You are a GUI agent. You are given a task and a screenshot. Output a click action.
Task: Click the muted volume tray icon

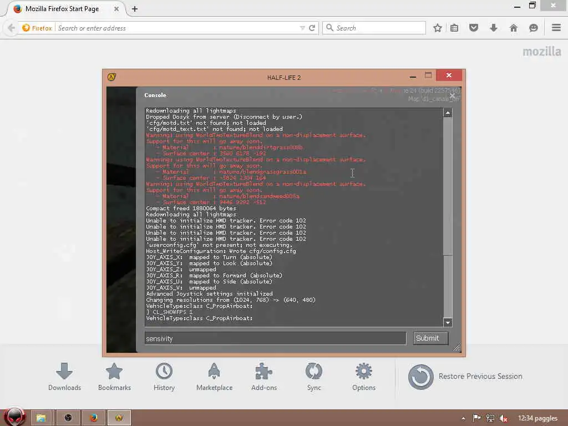(x=503, y=418)
